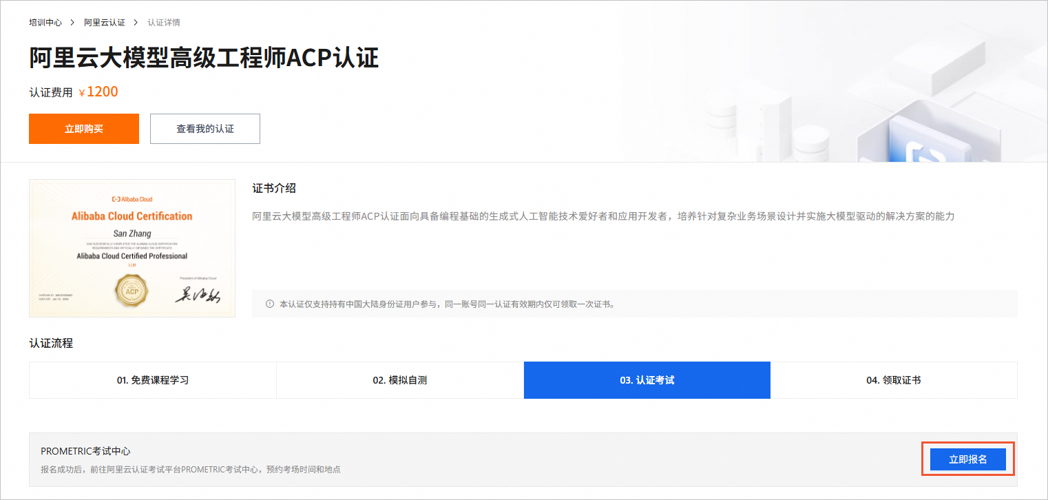Click the info icon beside the ID notice
Screen dimensions: 1048x500
coord(269,304)
